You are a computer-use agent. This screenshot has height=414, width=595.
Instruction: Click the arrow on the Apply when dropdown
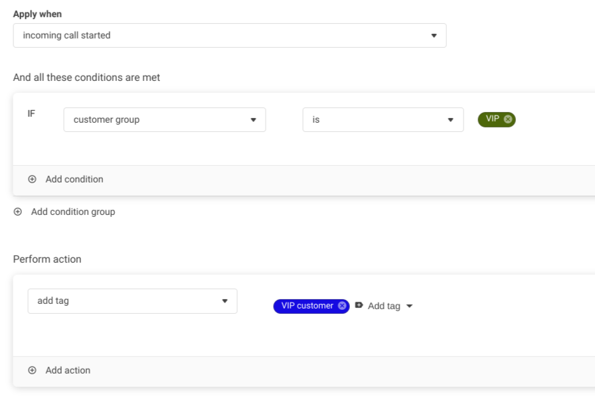click(x=434, y=36)
